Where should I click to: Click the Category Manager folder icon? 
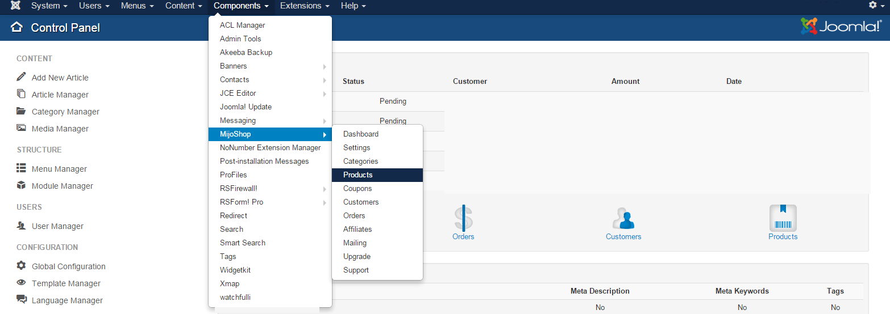pyautogui.click(x=22, y=111)
